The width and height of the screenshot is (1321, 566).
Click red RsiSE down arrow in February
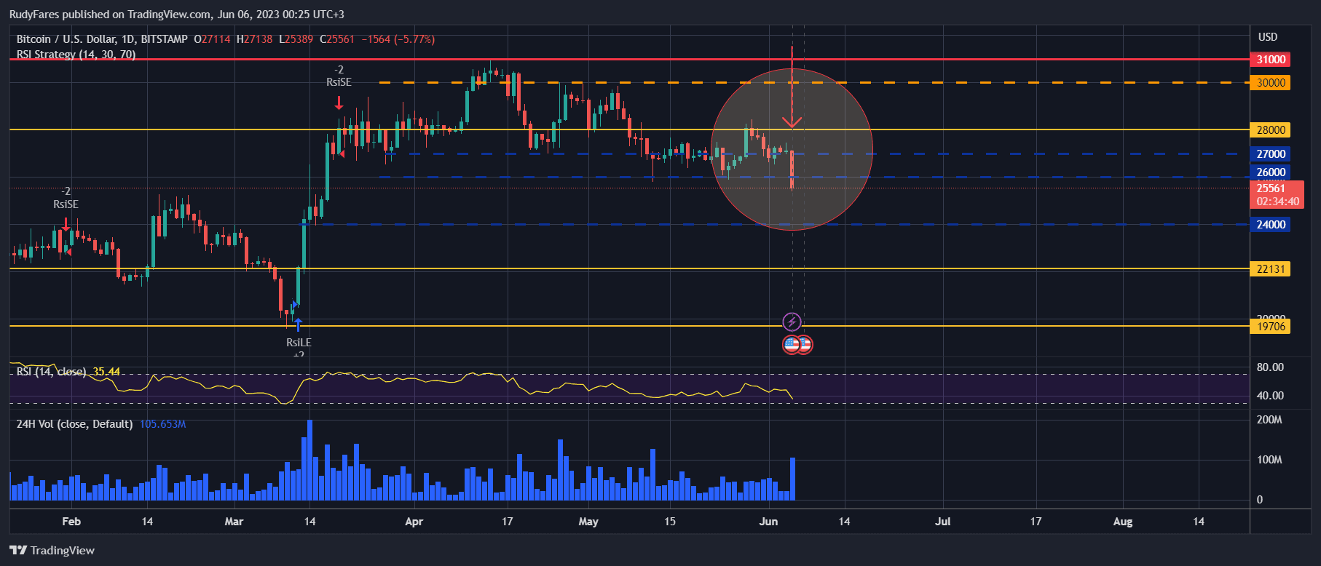click(x=66, y=224)
